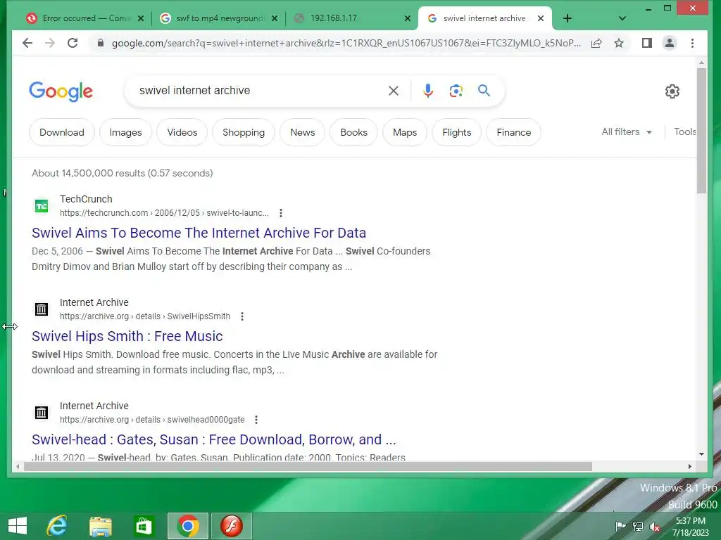
Task: Open File Explorer from the taskbar
Action: click(x=100, y=526)
